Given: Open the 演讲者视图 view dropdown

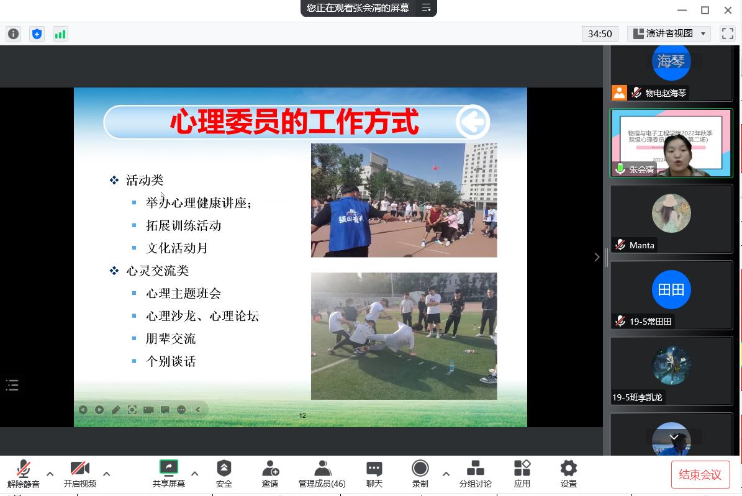Looking at the screenshot, I should [669, 34].
